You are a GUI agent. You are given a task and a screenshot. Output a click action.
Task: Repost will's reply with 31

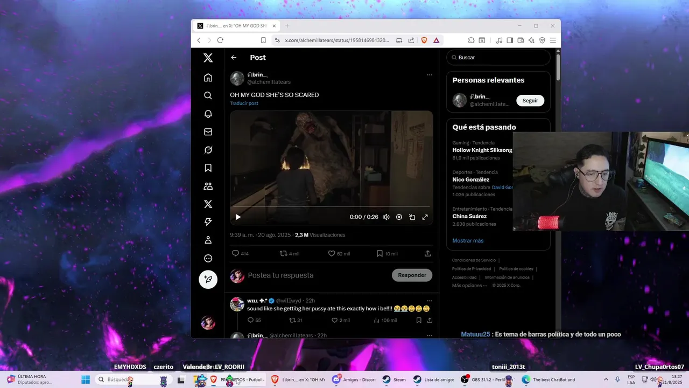pos(296,320)
